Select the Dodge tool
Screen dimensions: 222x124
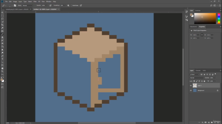[x=2, y=53]
